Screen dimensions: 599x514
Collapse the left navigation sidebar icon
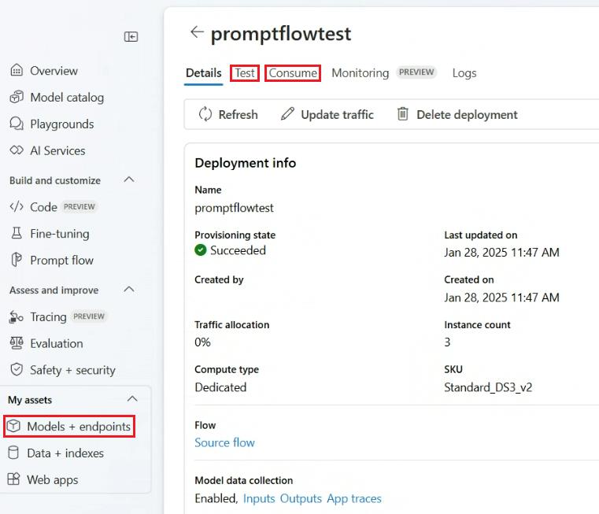131,37
